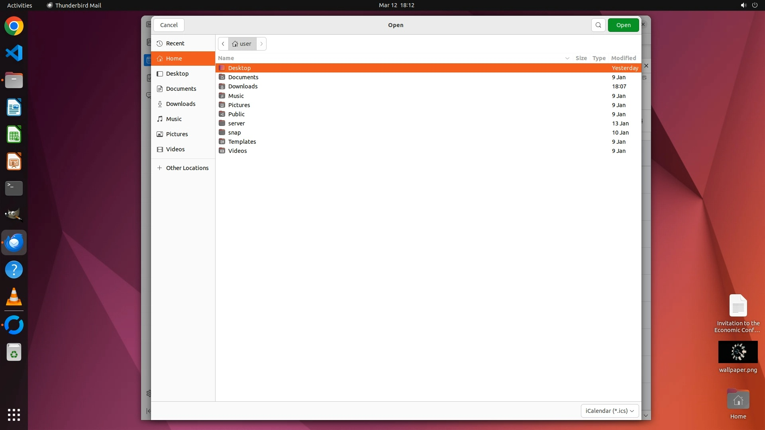765x430 pixels.
Task: Click the Name column sort arrow
Action: click(567, 58)
